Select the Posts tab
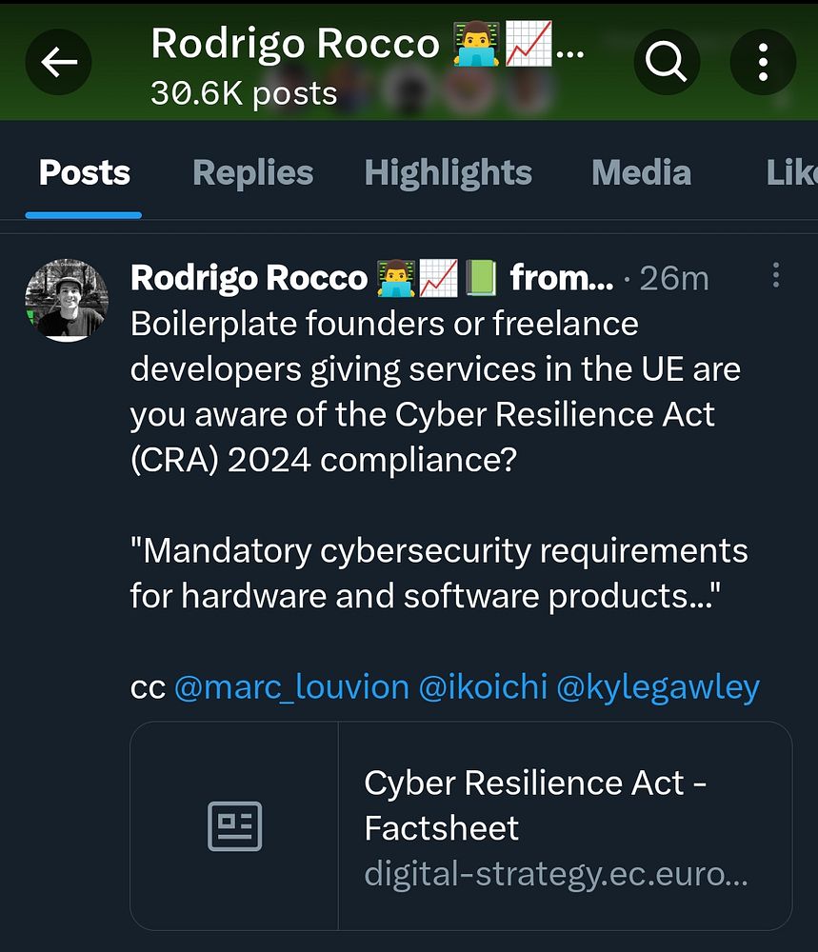Image resolution: width=818 pixels, height=952 pixels. pos(85,173)
